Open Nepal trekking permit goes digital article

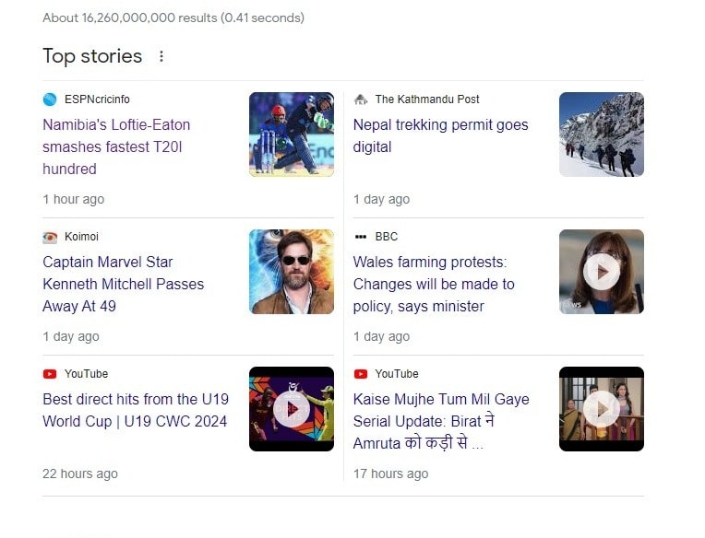coord(441,135)
